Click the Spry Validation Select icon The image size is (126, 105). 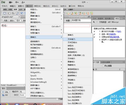[x=80, y=13]
